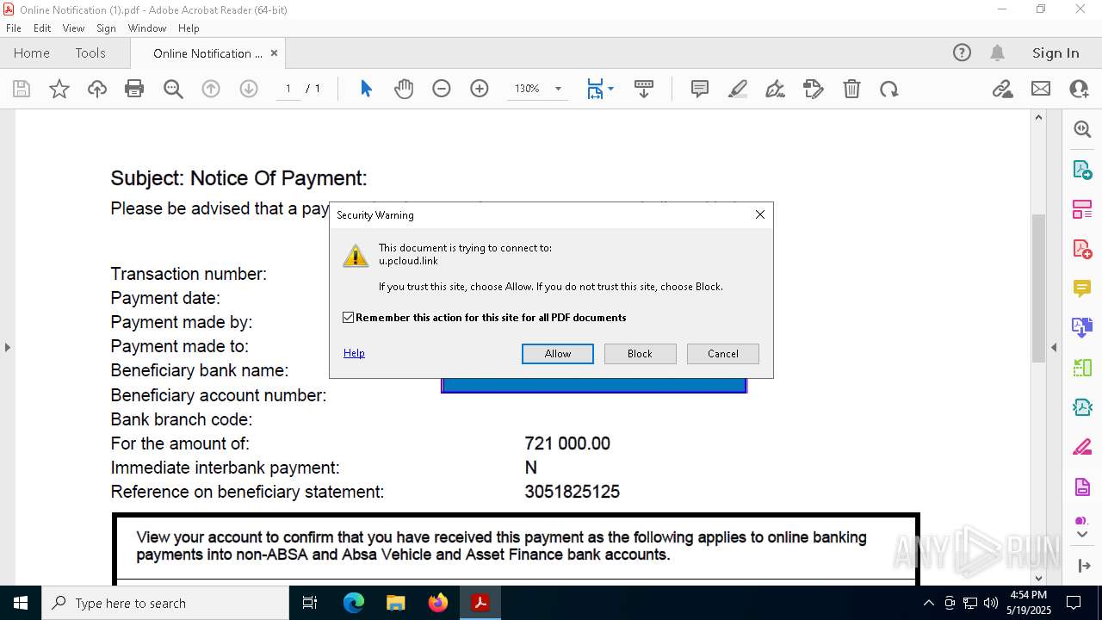Click the scrolling mode keyboard icon
1102x620 pixels.
pos(643,89)
